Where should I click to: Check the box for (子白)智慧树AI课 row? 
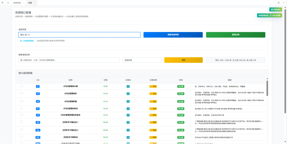click(x=22, y=86)
